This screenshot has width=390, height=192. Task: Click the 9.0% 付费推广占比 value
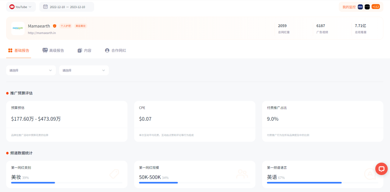coord(273,119)
